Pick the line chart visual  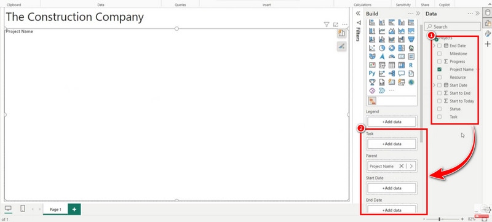382,31
